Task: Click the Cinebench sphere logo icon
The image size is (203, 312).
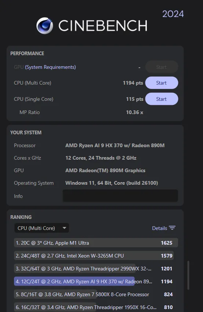Action: [45, 26]
